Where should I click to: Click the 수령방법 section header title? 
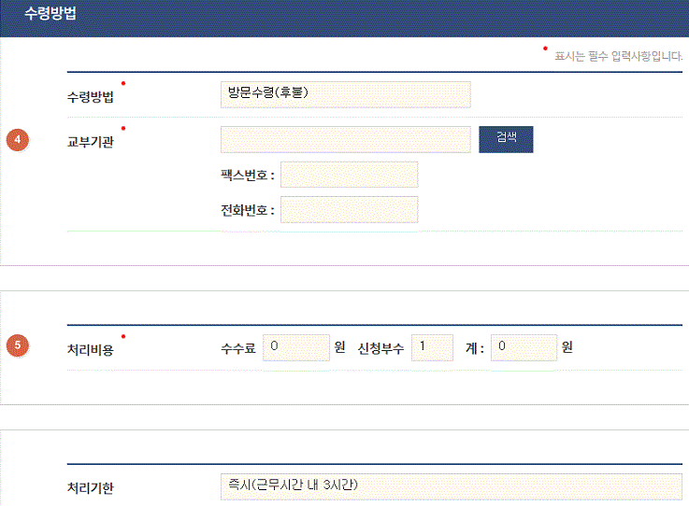(50, 13)
